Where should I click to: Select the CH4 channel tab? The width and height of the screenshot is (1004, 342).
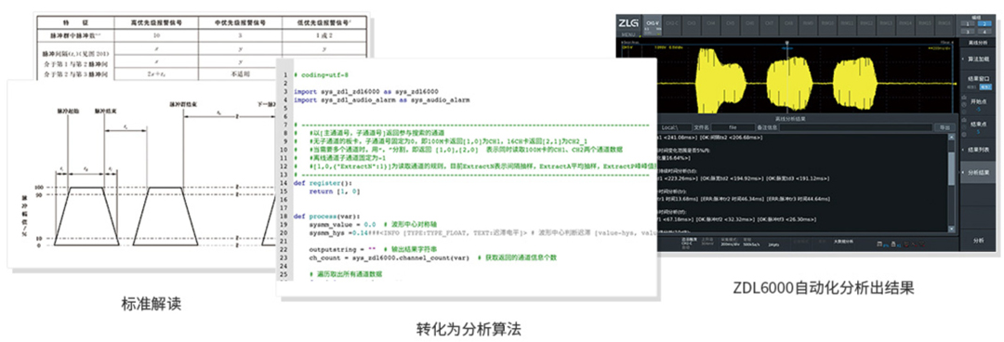[711, 25]
